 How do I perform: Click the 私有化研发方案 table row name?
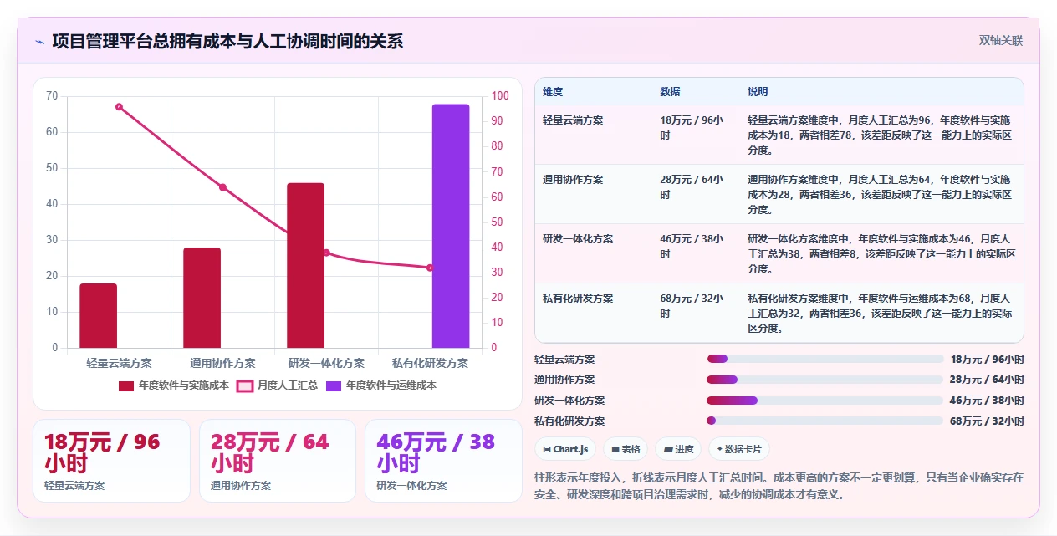578,299
